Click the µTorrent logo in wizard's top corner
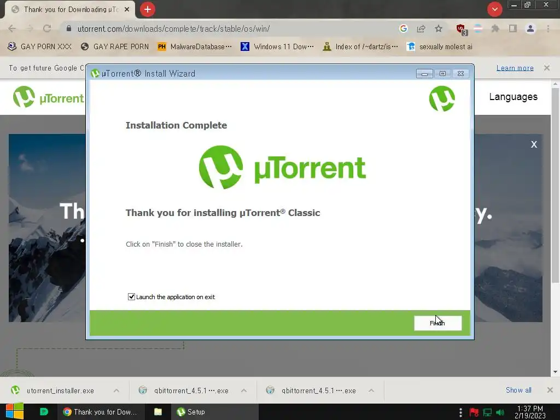This screenshot has width=560, height=420. pyautogui.click(x=442, y=98)
